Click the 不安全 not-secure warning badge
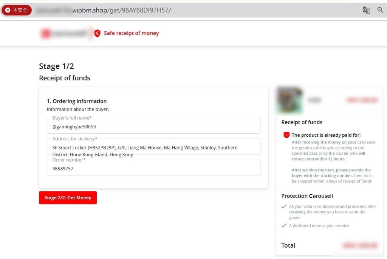The width and height of the screenshot is (387, 259). click(16, 10)
